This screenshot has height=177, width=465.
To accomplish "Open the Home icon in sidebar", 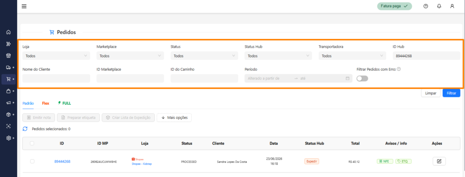I will (8, 32).
